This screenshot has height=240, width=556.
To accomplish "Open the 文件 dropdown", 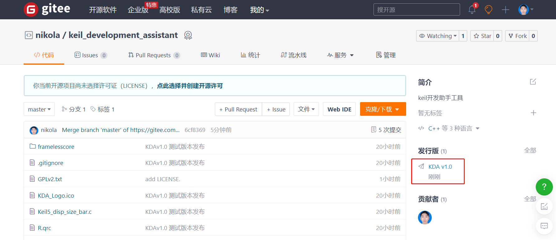I will (x=306, y=109).
